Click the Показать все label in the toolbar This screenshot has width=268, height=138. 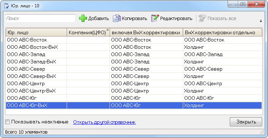(222, 19)
